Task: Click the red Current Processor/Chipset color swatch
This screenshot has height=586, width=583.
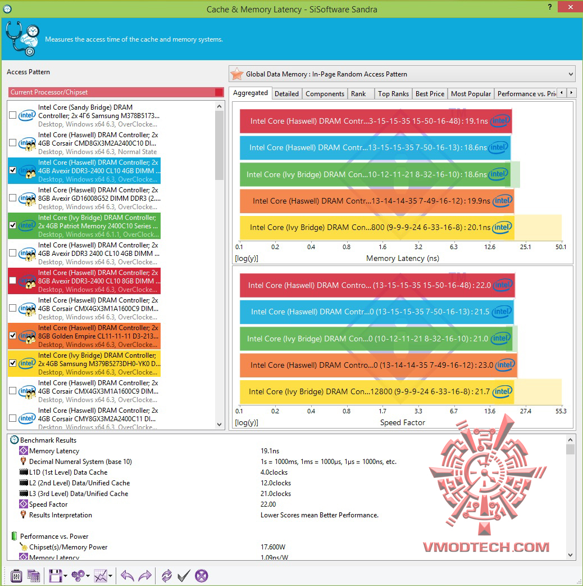Action: (219, 92)
